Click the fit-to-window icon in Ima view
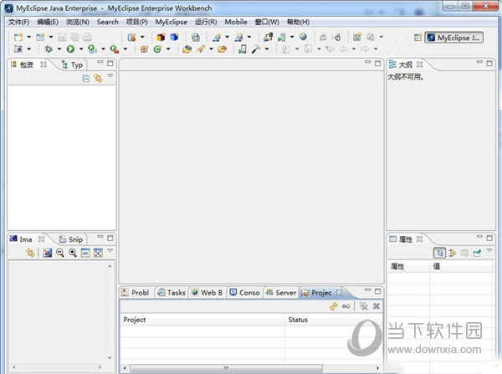The image size is (502, 374). click(98, 253)
